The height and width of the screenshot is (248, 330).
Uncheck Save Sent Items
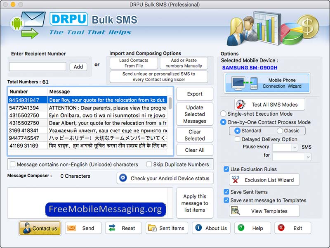pyautogui.click(x=226, y=192)
